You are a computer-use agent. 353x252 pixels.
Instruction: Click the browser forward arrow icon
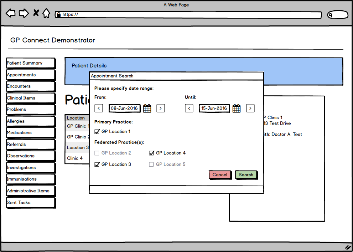[x=24, y=14]
